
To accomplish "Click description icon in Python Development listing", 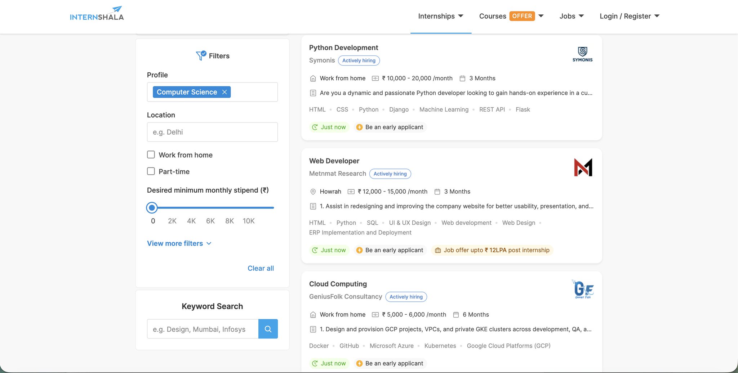I will (x=313, y=93).
